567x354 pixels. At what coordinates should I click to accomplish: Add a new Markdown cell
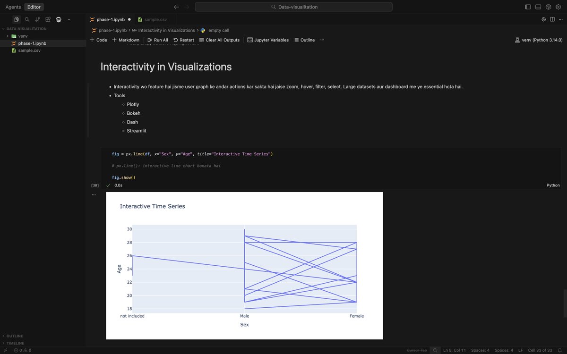point(126,40)
